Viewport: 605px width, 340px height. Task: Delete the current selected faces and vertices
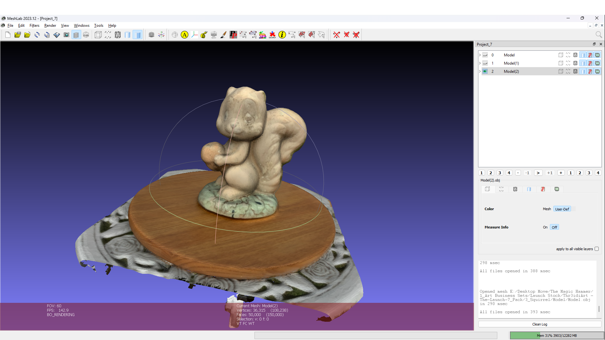point(356,35)
